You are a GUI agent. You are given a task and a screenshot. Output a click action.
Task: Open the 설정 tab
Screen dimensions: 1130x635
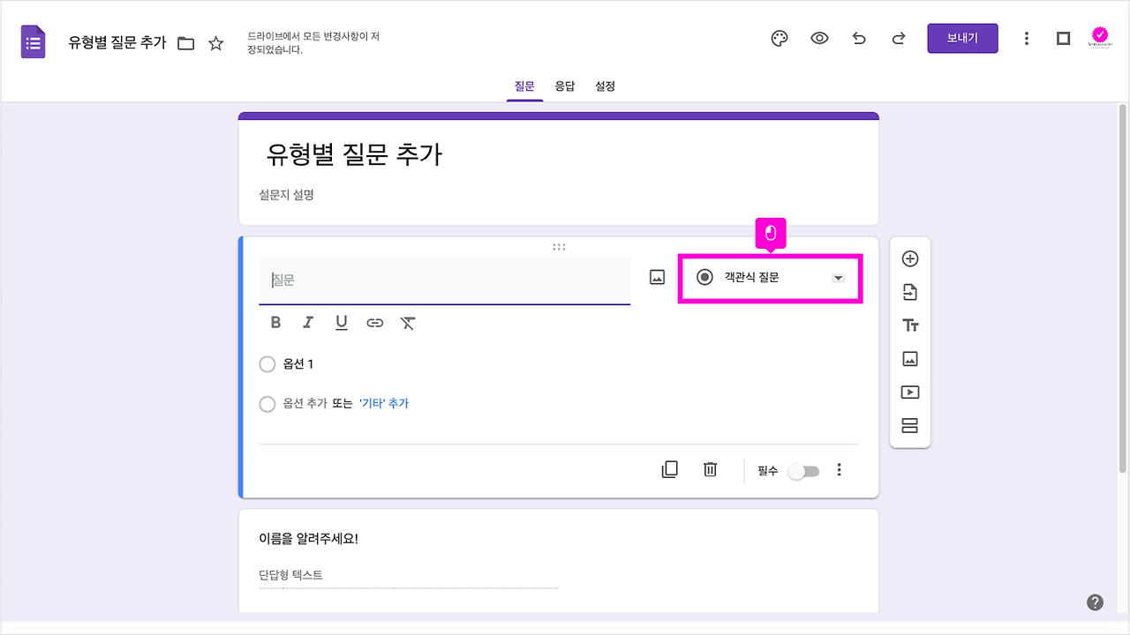tap(605, 86)
